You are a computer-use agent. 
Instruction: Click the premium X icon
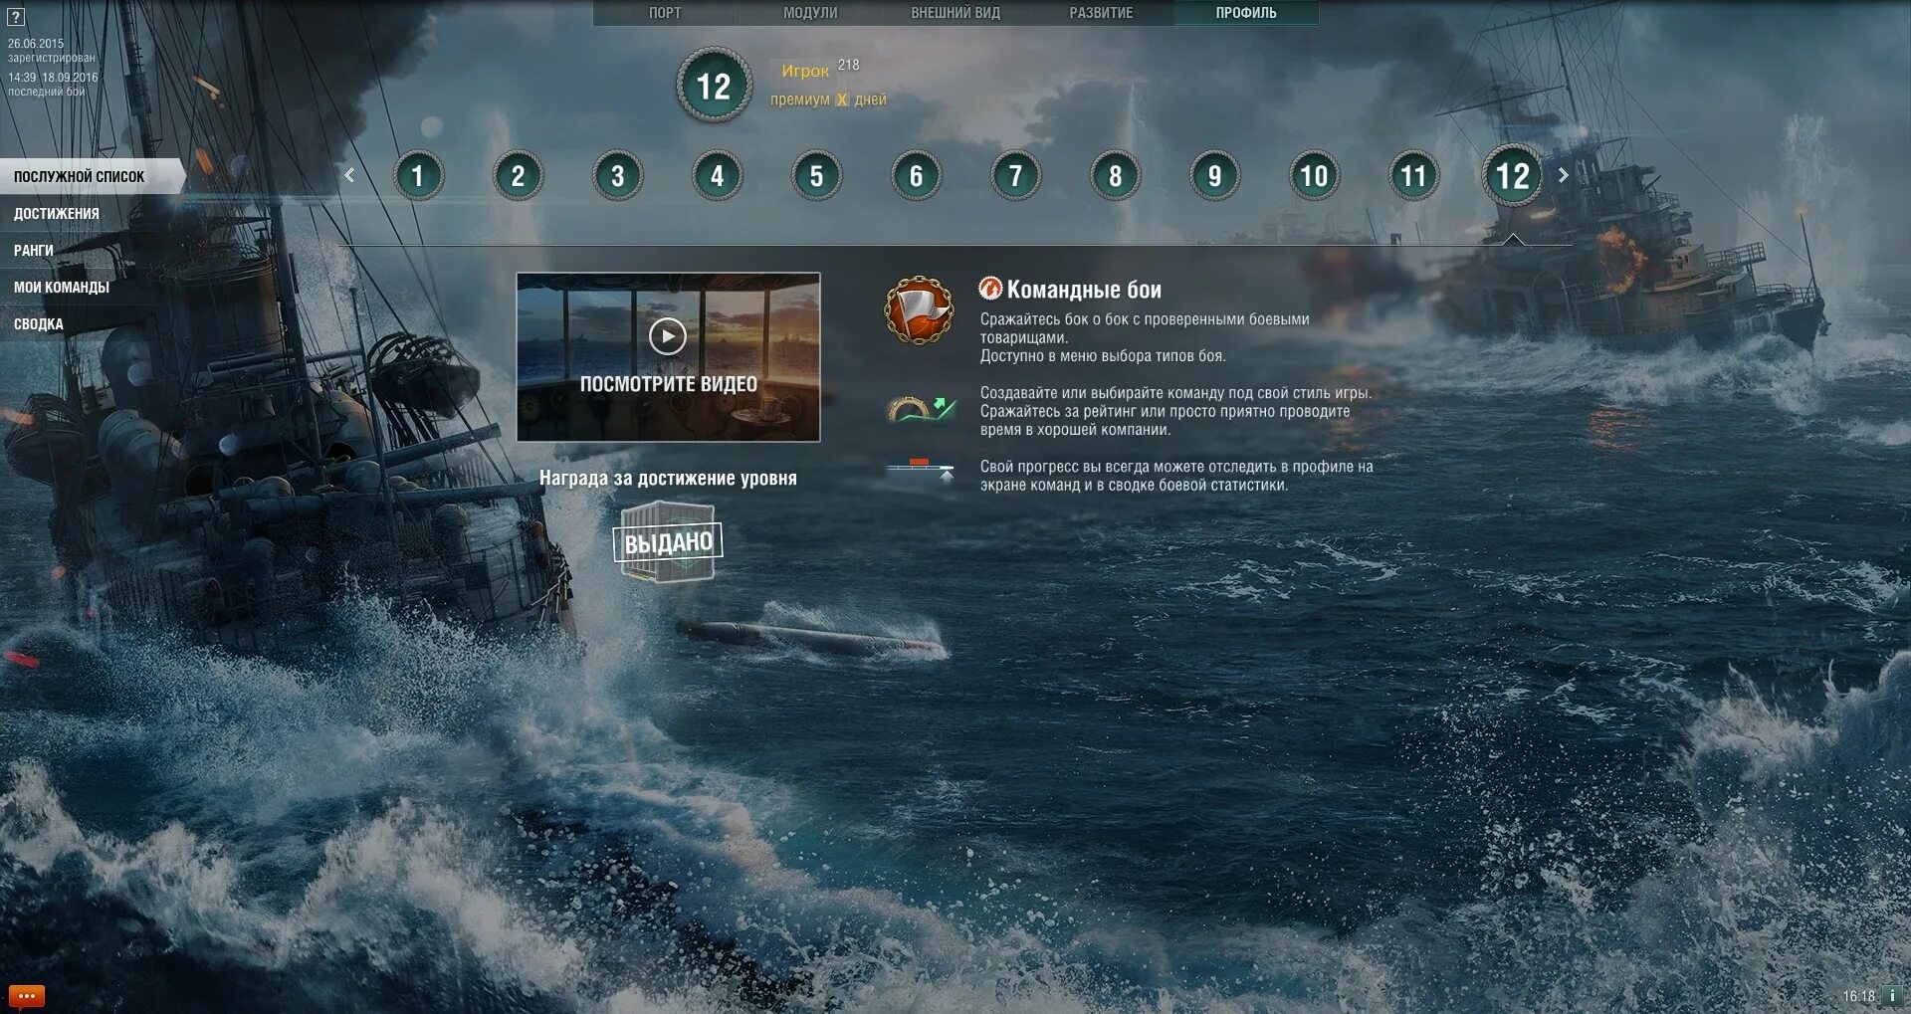pos(842,100)
